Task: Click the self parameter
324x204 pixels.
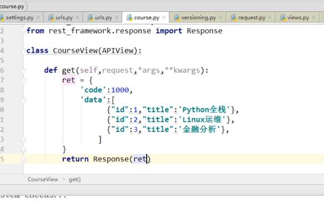Action: click(88, 70)
